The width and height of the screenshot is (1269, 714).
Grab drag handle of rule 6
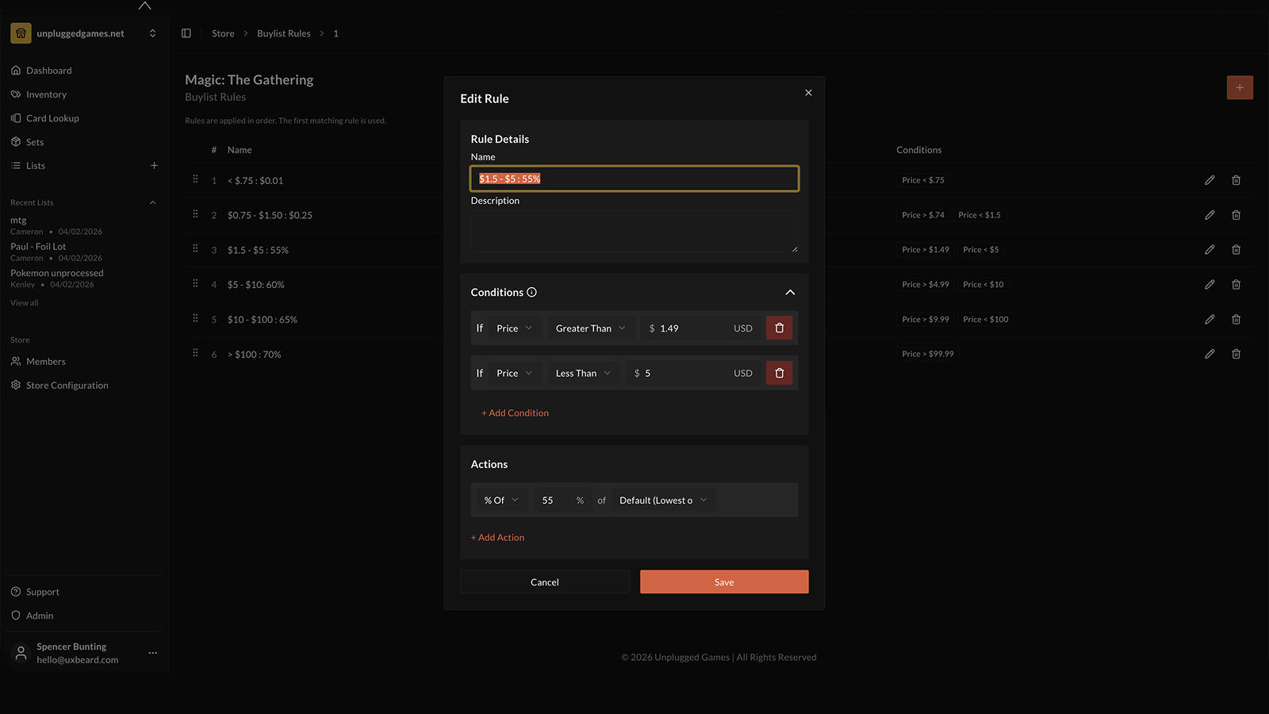pos(195,353)
